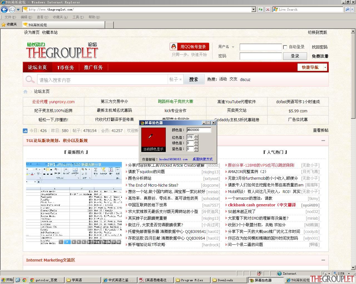Screen dimensions: 356x284
Task: Expand the 用户名 login type dropdown
Action: (x=233, y=47)
